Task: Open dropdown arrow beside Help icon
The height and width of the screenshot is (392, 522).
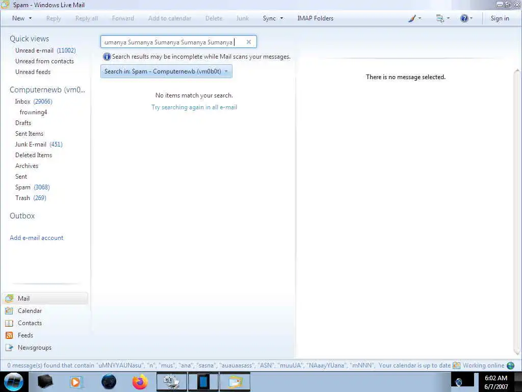Action: 471,18
